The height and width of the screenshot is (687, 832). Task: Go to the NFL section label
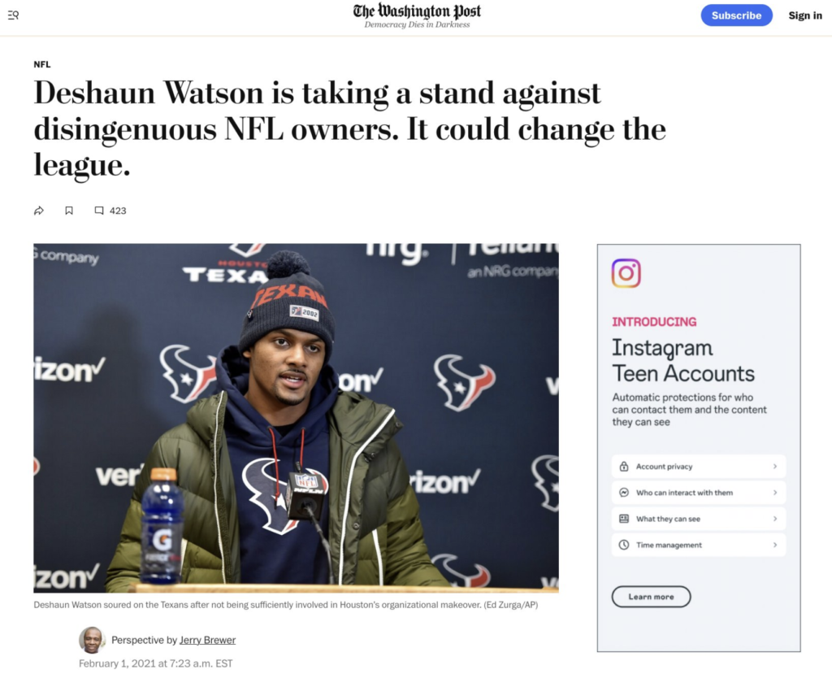coord(42,64)
